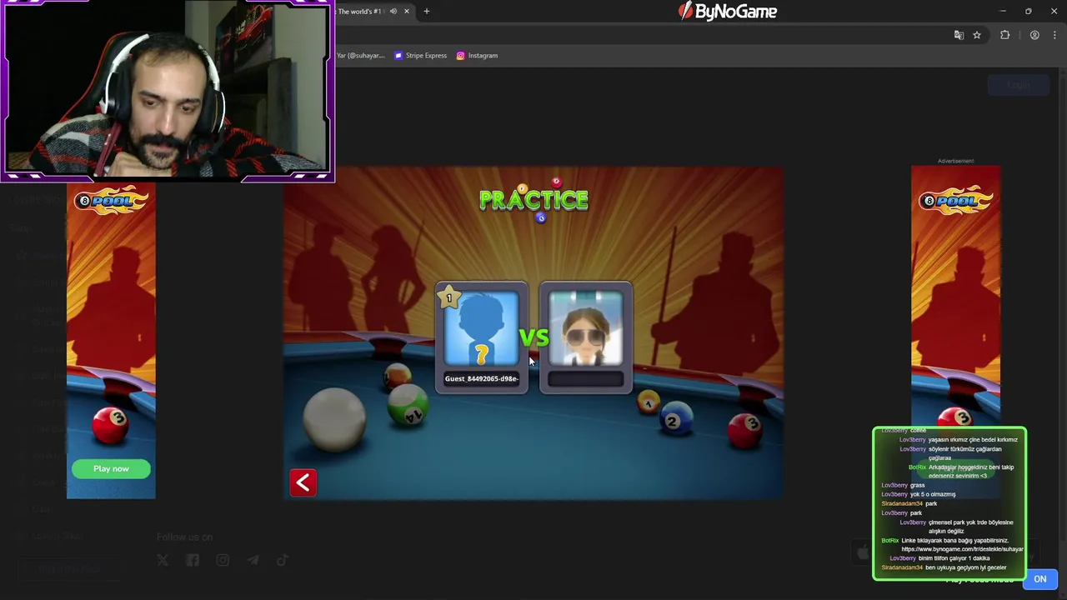Click the X (Twitter) follow icon
The image size is (1067, 600).
pyautogui.click(x=163, y=560)
